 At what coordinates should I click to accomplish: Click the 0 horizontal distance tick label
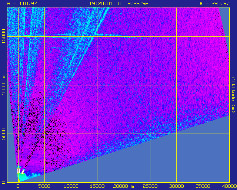coord(18,186)
